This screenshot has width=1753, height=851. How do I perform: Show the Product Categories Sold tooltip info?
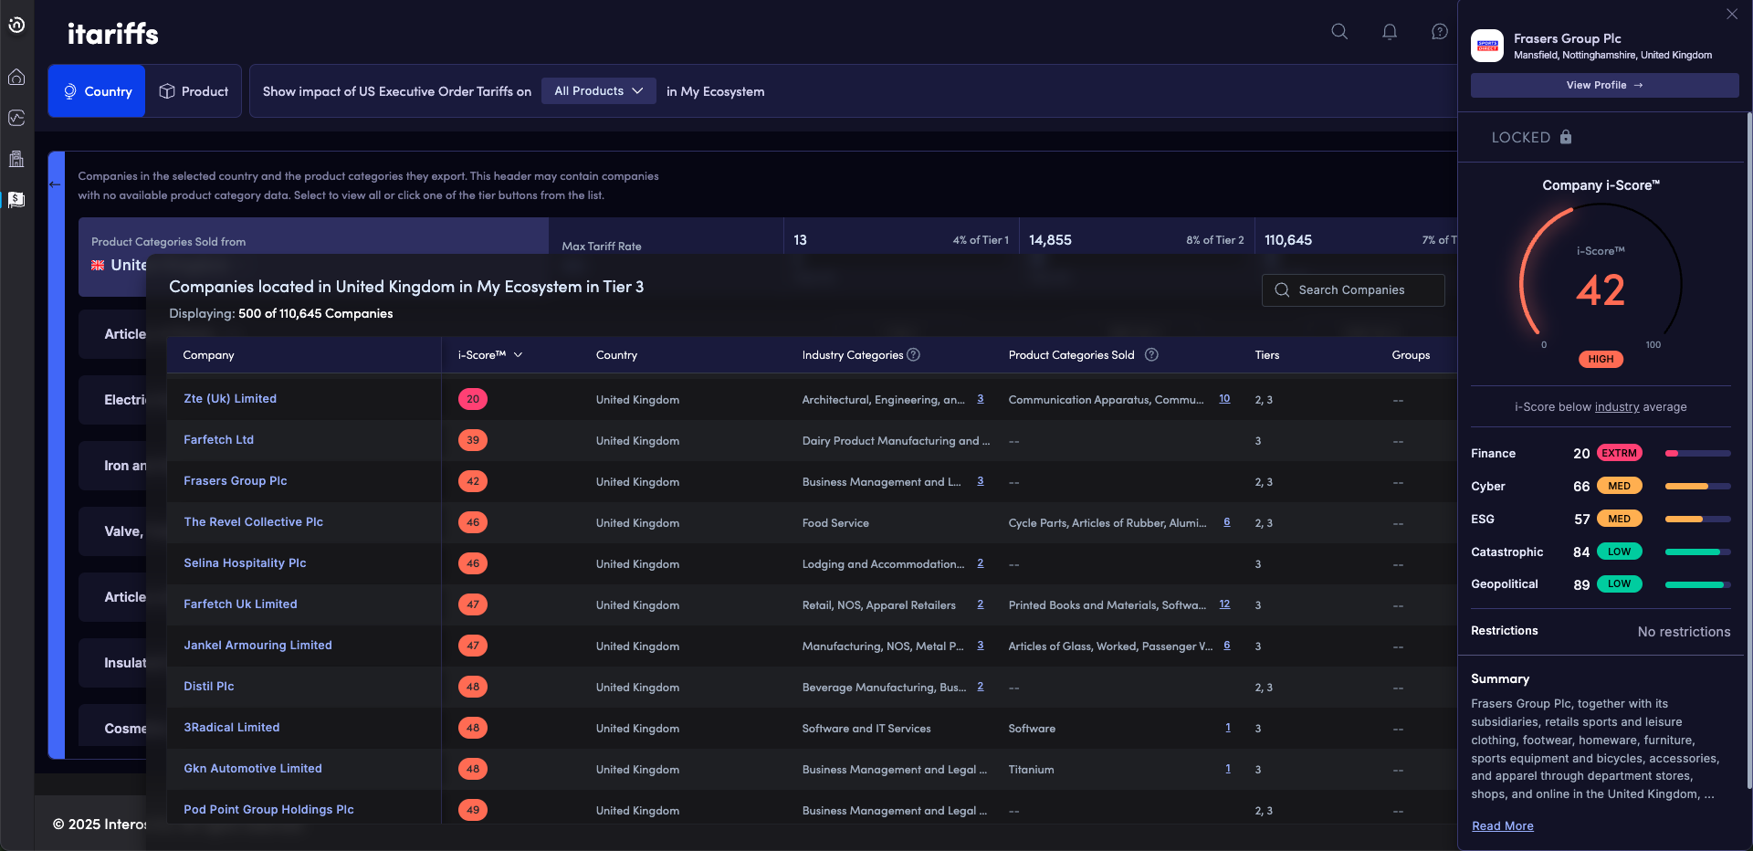click(1150, 355)
